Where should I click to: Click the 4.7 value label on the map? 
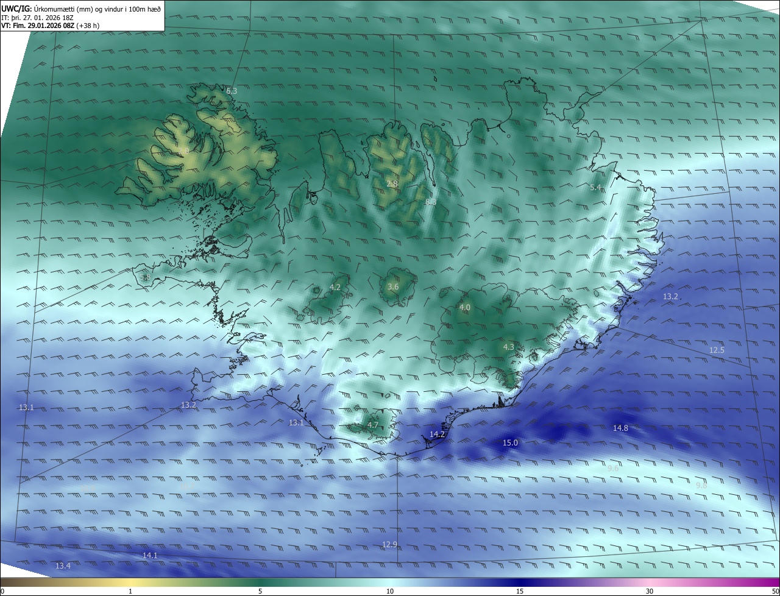[373, 425]
